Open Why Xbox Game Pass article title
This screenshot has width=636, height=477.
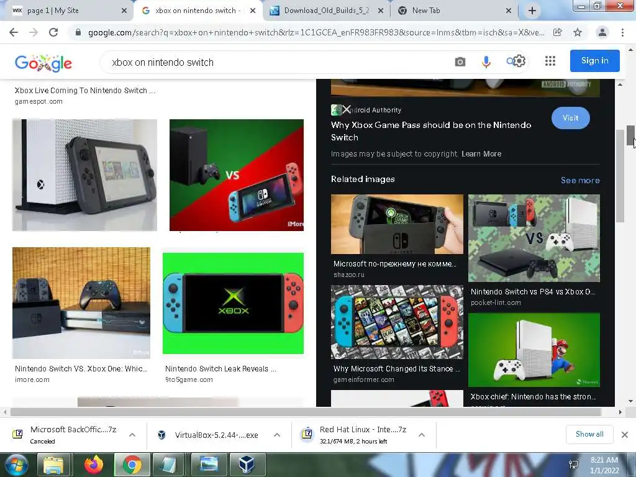point(431,131)
